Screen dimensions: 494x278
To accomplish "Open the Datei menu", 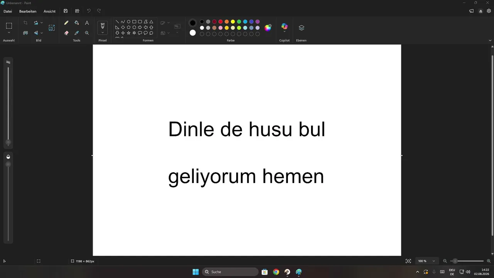I will point(8,11).
